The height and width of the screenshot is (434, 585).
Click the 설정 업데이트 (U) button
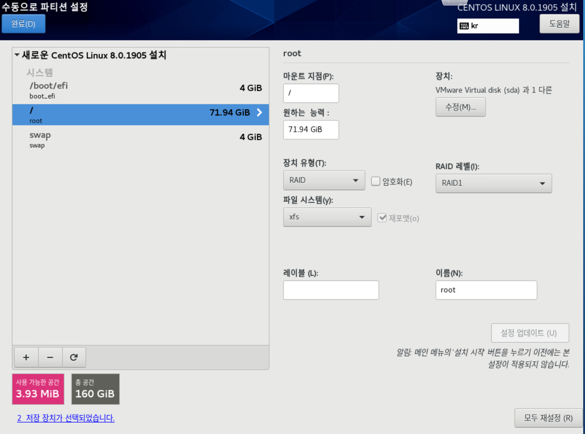[x=530, y=333]
